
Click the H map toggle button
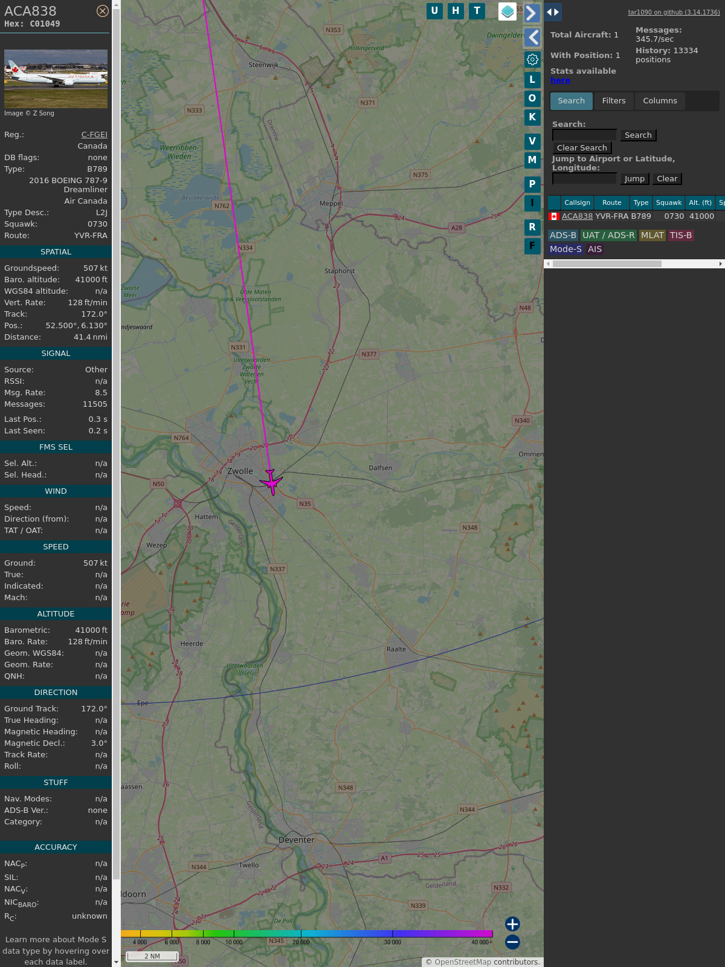click(x=456, y=11)
